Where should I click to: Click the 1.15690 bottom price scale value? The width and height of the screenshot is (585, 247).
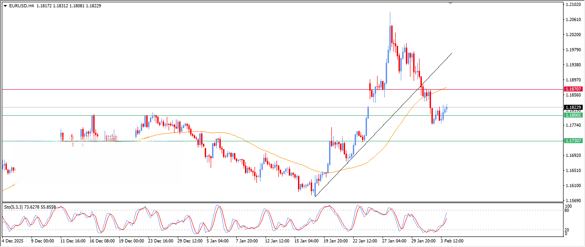click(x=573, y=200)
